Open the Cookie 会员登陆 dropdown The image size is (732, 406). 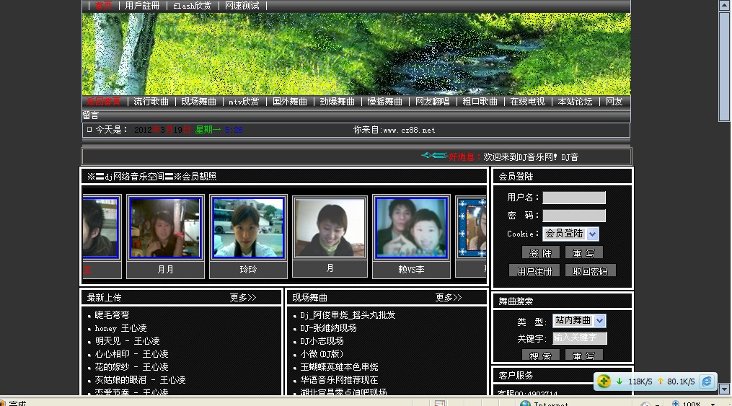tap(592, 234)
